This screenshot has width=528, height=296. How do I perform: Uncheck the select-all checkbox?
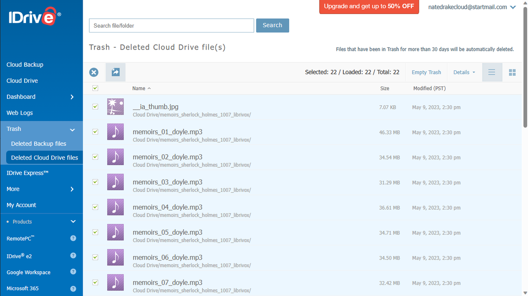pos(95,88)
